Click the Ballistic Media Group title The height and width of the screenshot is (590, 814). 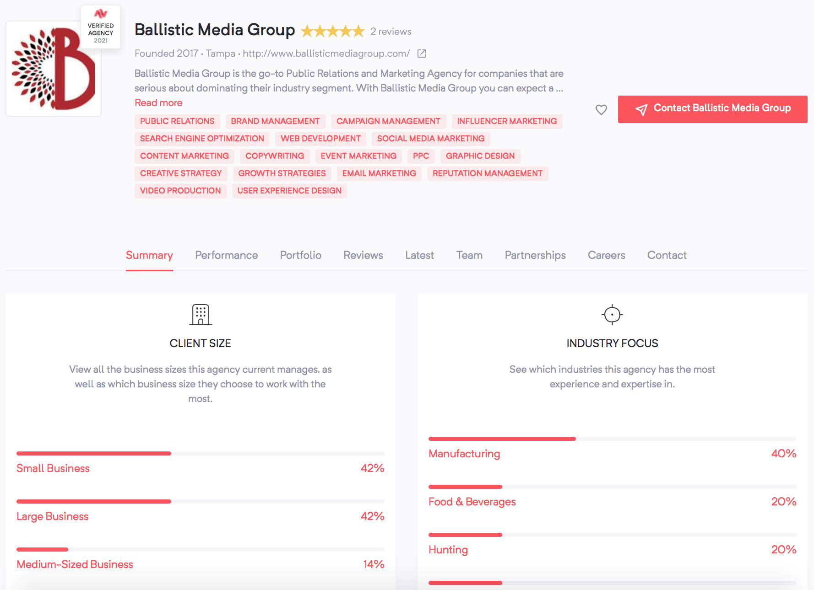(x=215, y=30)
